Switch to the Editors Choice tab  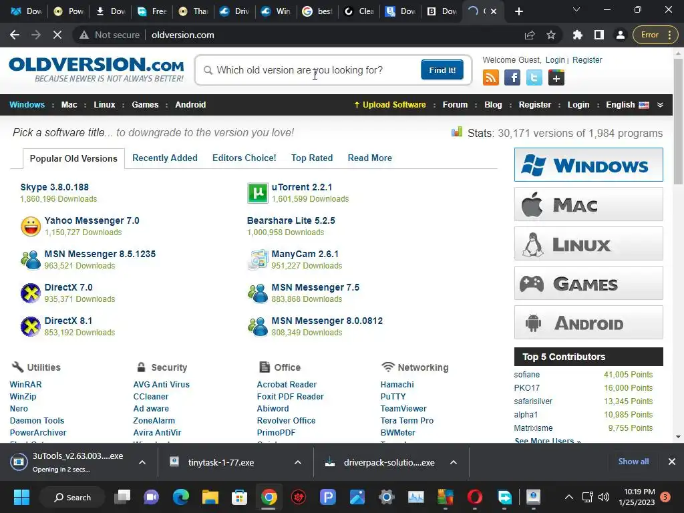click(x=244, y=158)
